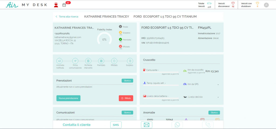This screenshot has width=276, height=129.
Task: Click the Cruscotto panel title
Action: coord(149,60)
